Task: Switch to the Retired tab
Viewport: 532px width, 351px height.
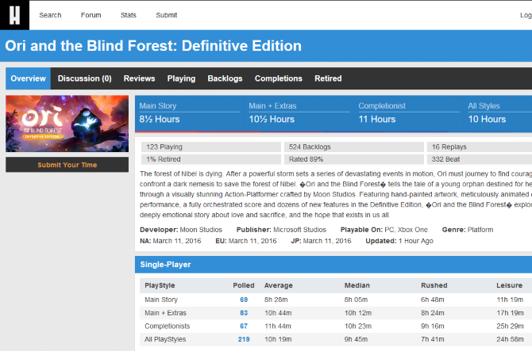Action: (x=328, y=78)
